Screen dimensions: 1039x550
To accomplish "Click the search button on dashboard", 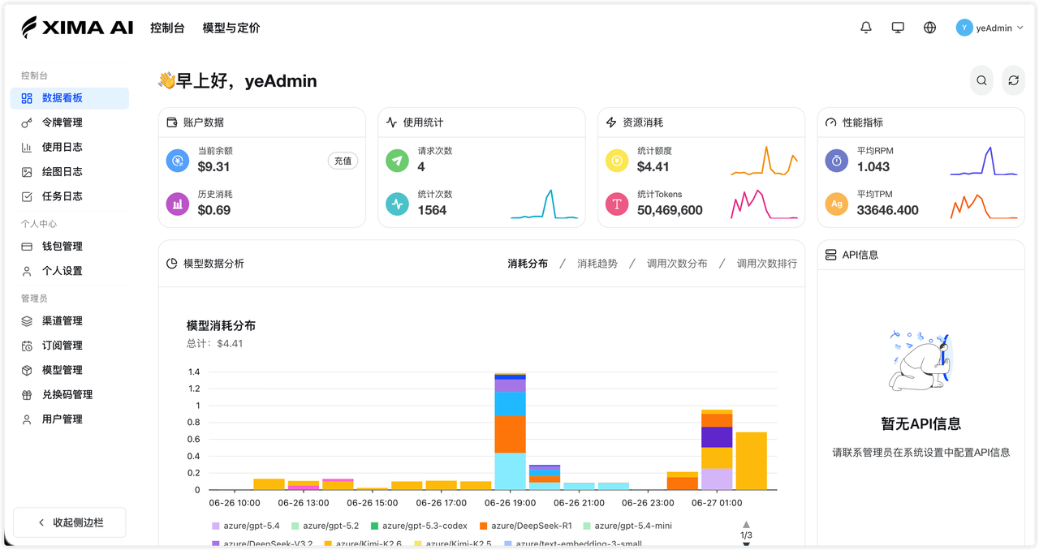I will click(x=981, y=80).
